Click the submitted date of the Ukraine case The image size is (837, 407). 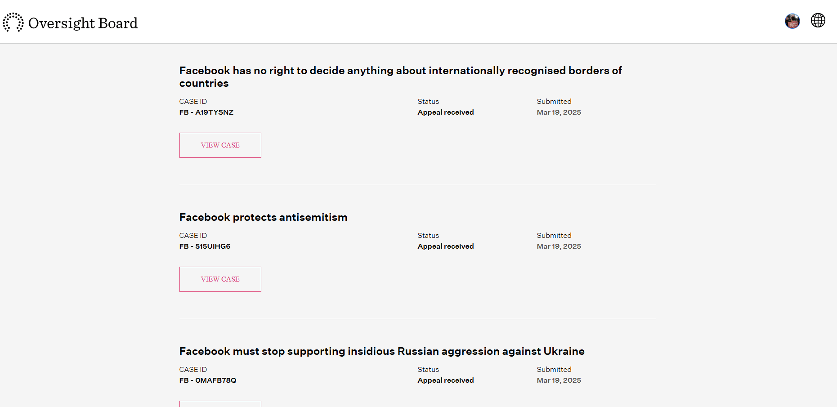pyautogui.click(x=559, y=380)
